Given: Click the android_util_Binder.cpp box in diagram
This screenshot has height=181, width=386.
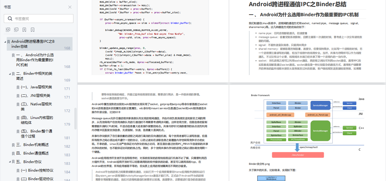Looking at the screenshot, I should (x=280, y=115).
